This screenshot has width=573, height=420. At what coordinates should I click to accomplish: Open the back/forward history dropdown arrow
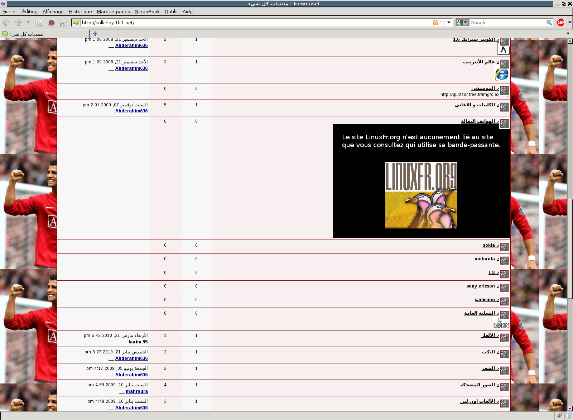pos(28,23)
